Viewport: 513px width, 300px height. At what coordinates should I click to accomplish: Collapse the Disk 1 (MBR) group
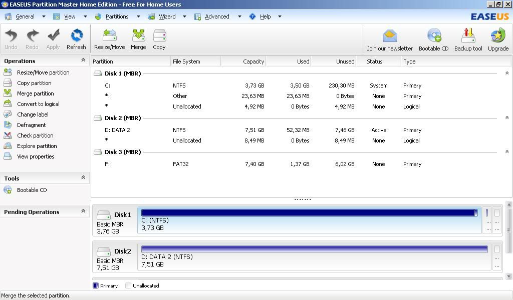507,73
